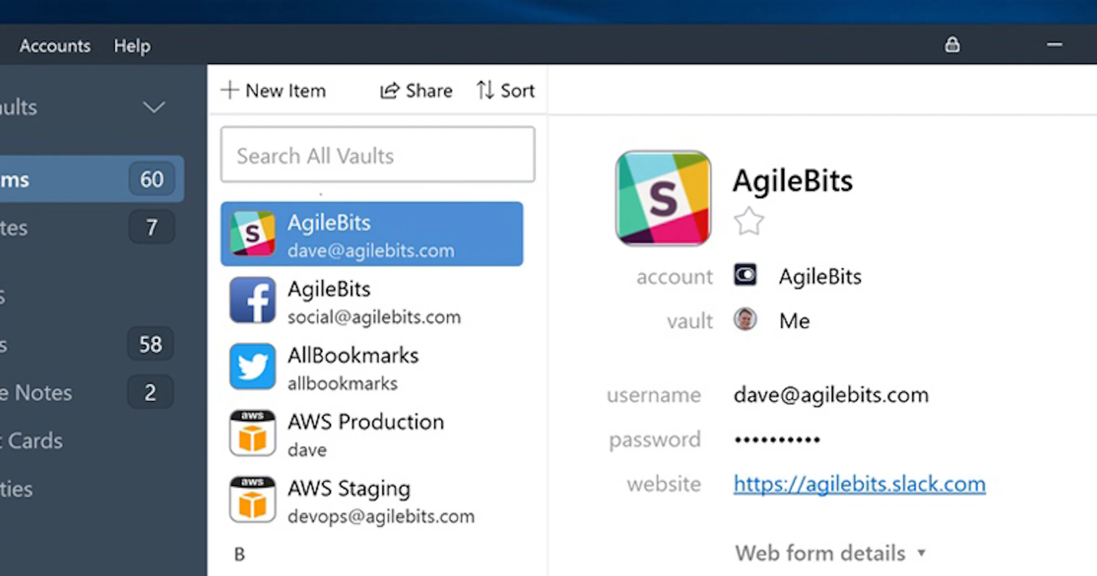The image size is (1097, 576).
Task: Click the New Item button
Action: (x=273, y=91)
